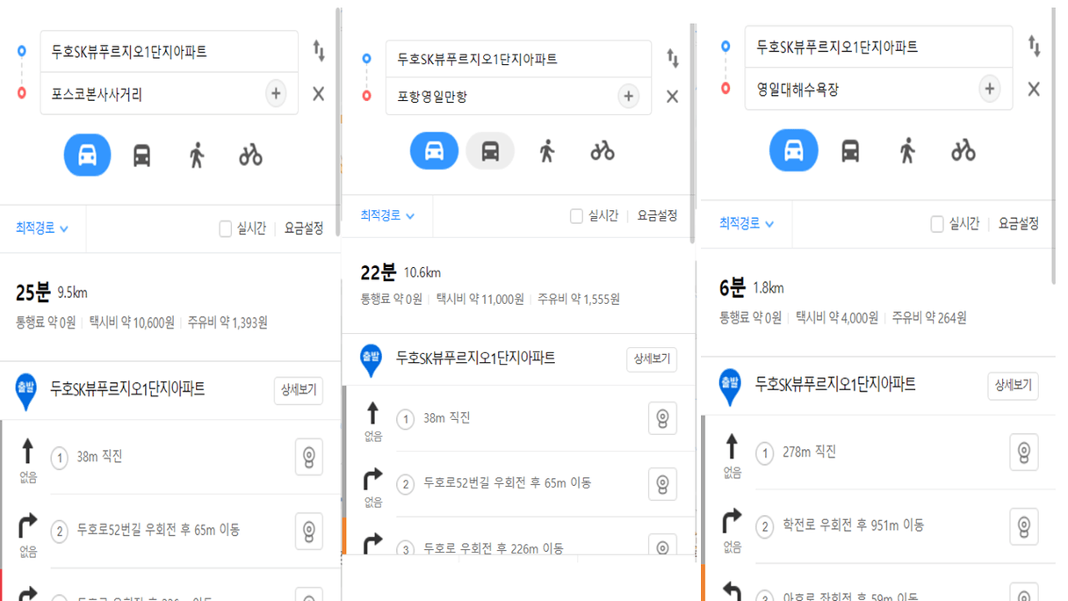Swap start and destination in 영일대해수욕장 panel
Screen dimensions: 1068x601
[x=1034, y=47]
